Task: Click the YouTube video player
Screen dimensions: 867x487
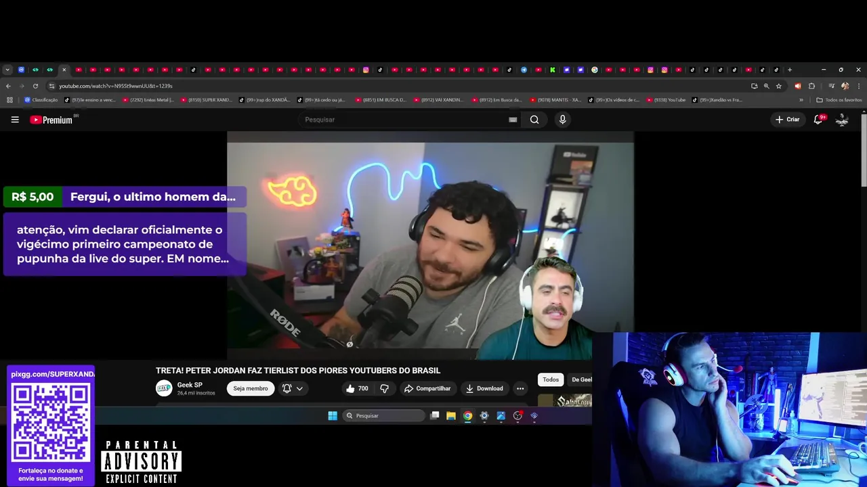Action: point(430,245)
